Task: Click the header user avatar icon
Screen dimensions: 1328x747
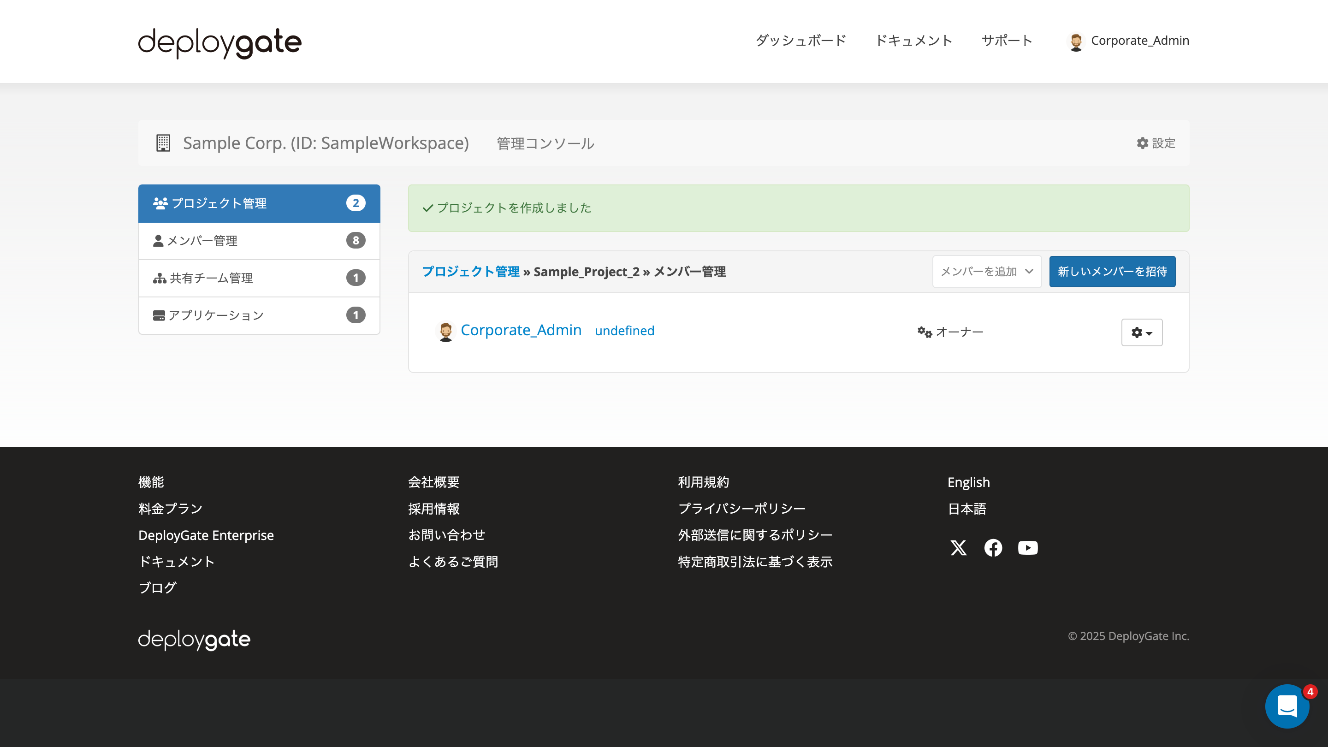Action: tap(1076, 42)
